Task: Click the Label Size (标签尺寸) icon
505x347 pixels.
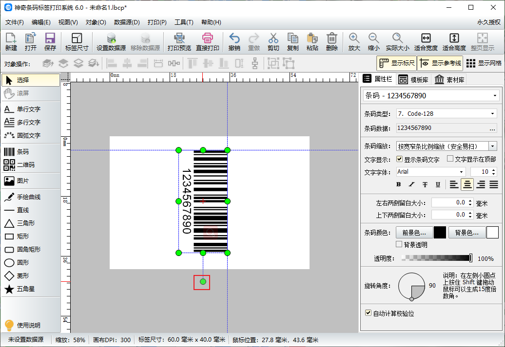Action: click(77, 42)
